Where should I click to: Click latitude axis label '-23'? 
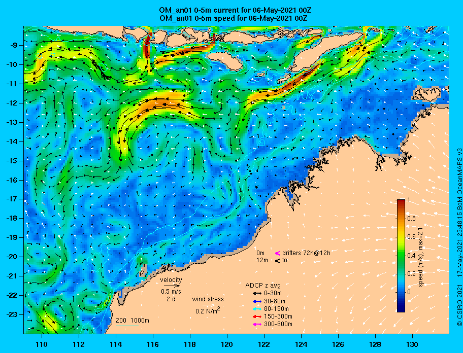pos(12,314)
